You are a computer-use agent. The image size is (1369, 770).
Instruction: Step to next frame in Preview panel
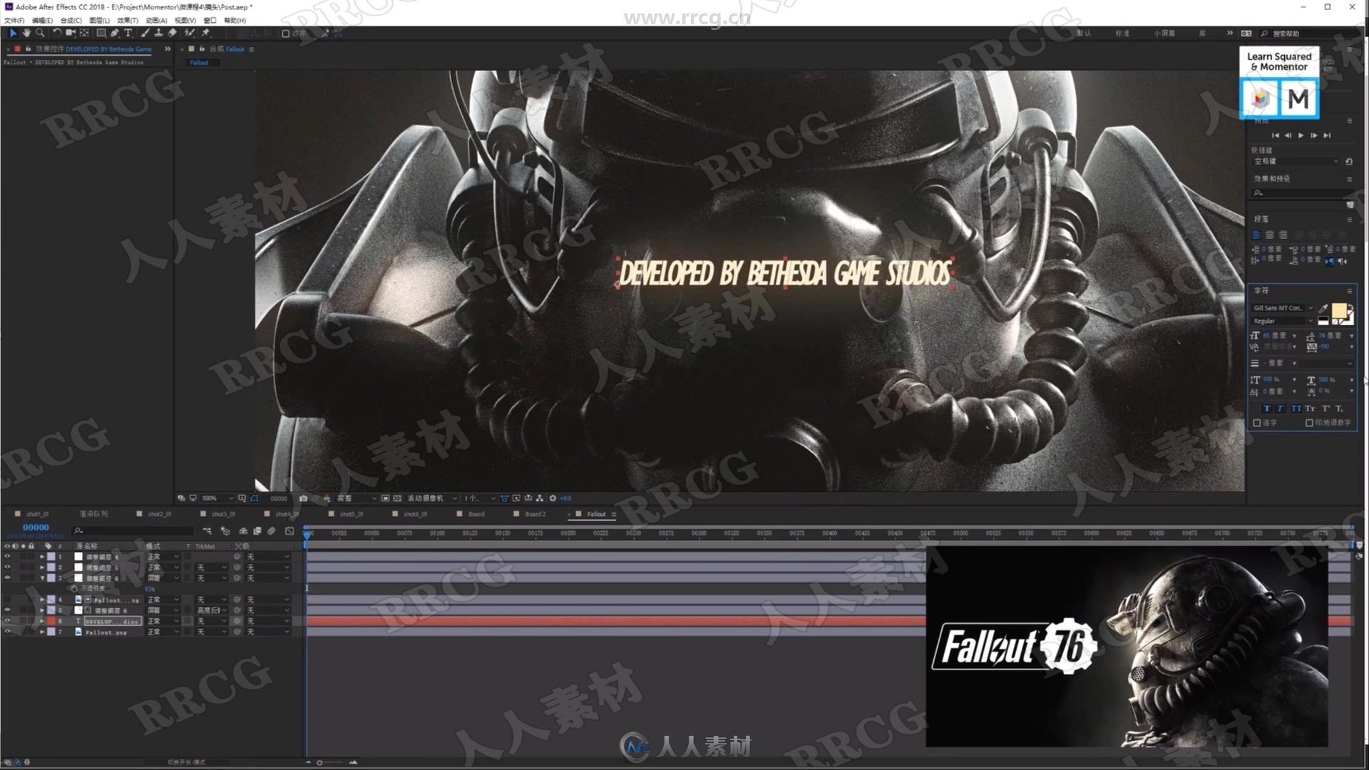(1314, 135)
